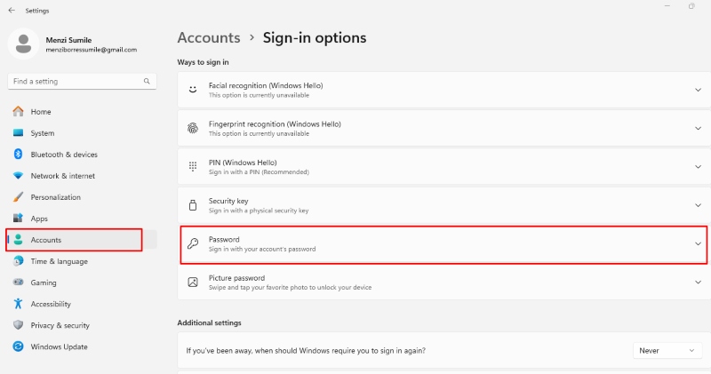Click 'If you've been away' question text
The width and height of the screenshot is (711, 374).
306,350
